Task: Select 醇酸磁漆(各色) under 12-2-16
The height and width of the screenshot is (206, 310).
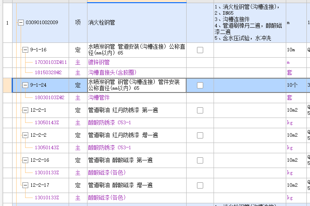Action: [137, 173]
